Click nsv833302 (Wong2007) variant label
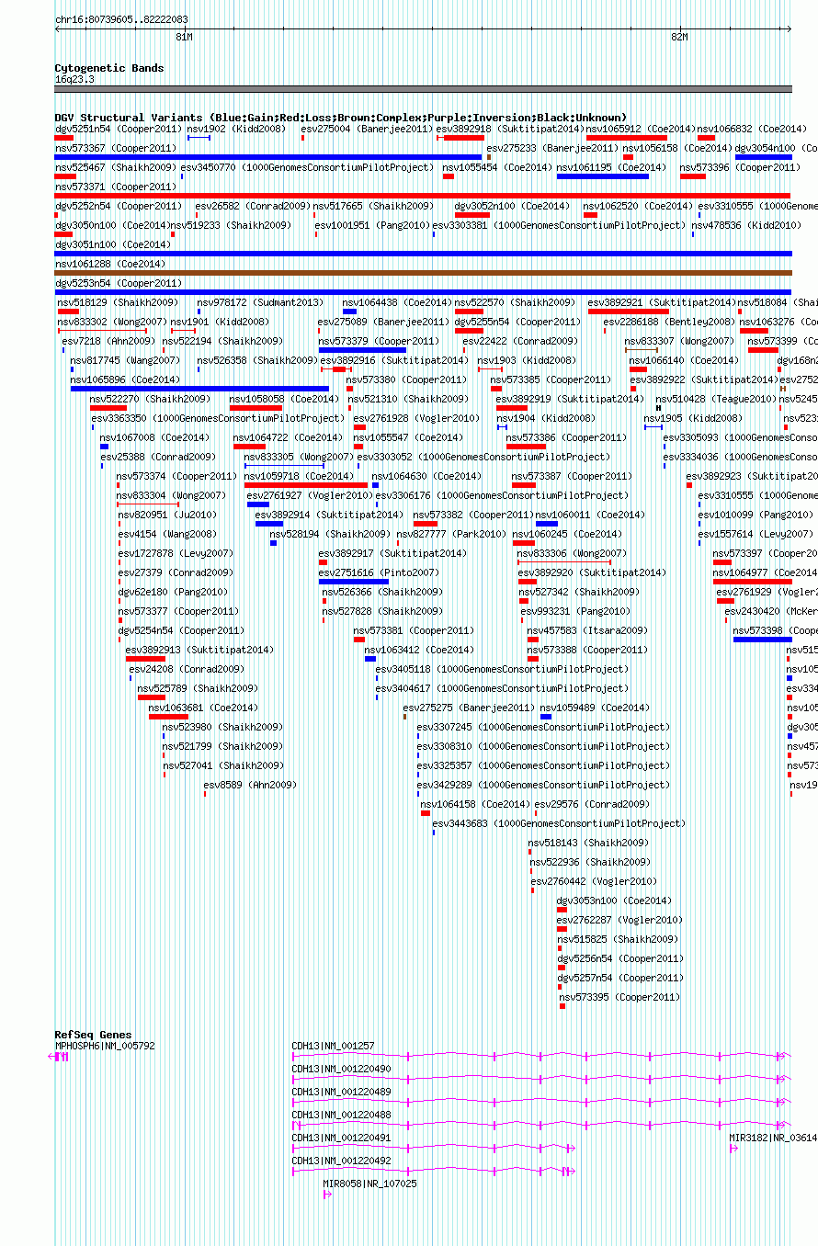The height and width of the screenshot is (1246, 818). pyautogui.click(x=112, y=322)
